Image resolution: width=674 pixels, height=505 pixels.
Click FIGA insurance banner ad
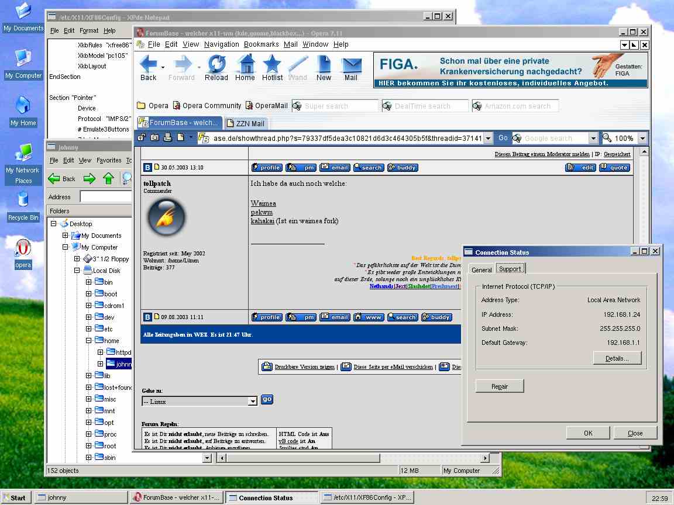tap(511, 70)
